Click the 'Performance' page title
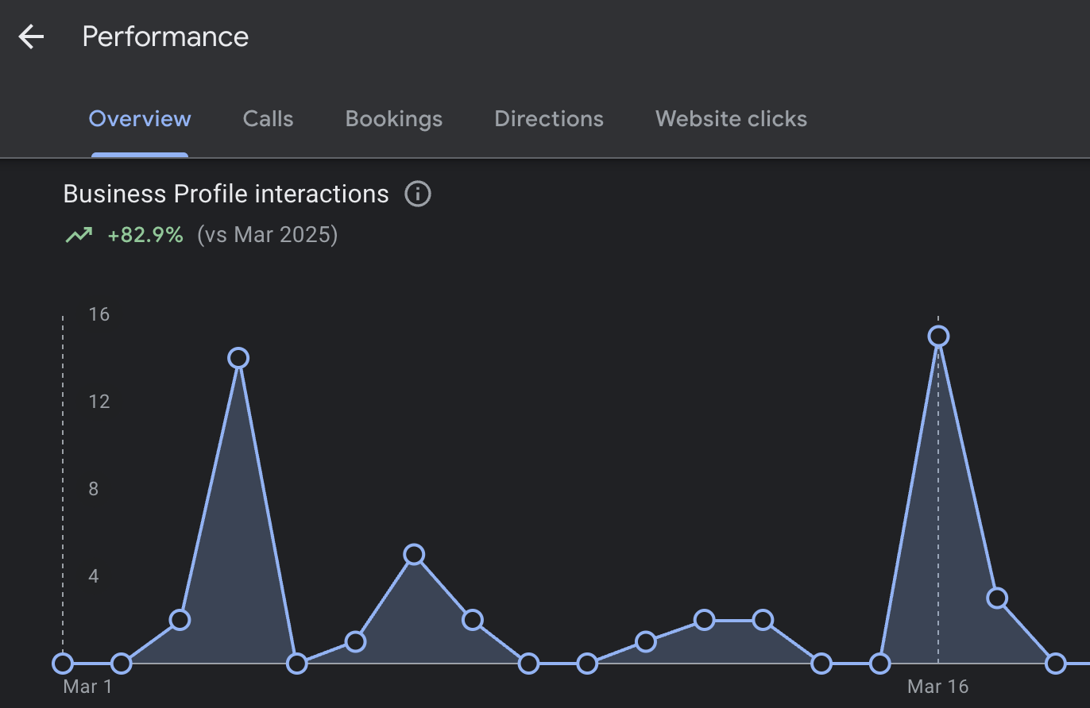Viewport: 1090px width, 708px height. [x=165, y=37]
